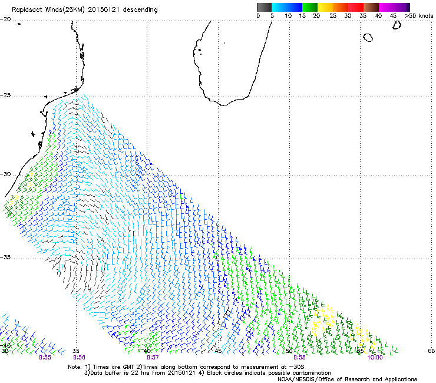Click the -30 latitude axis label

pos(5,174)
